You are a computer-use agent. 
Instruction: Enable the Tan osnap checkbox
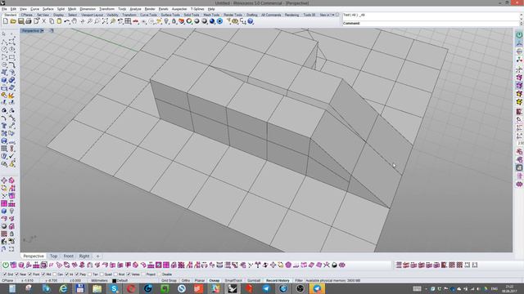[89, 274]
